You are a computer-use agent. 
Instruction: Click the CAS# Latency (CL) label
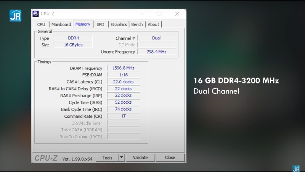click(x=84, y=82)
